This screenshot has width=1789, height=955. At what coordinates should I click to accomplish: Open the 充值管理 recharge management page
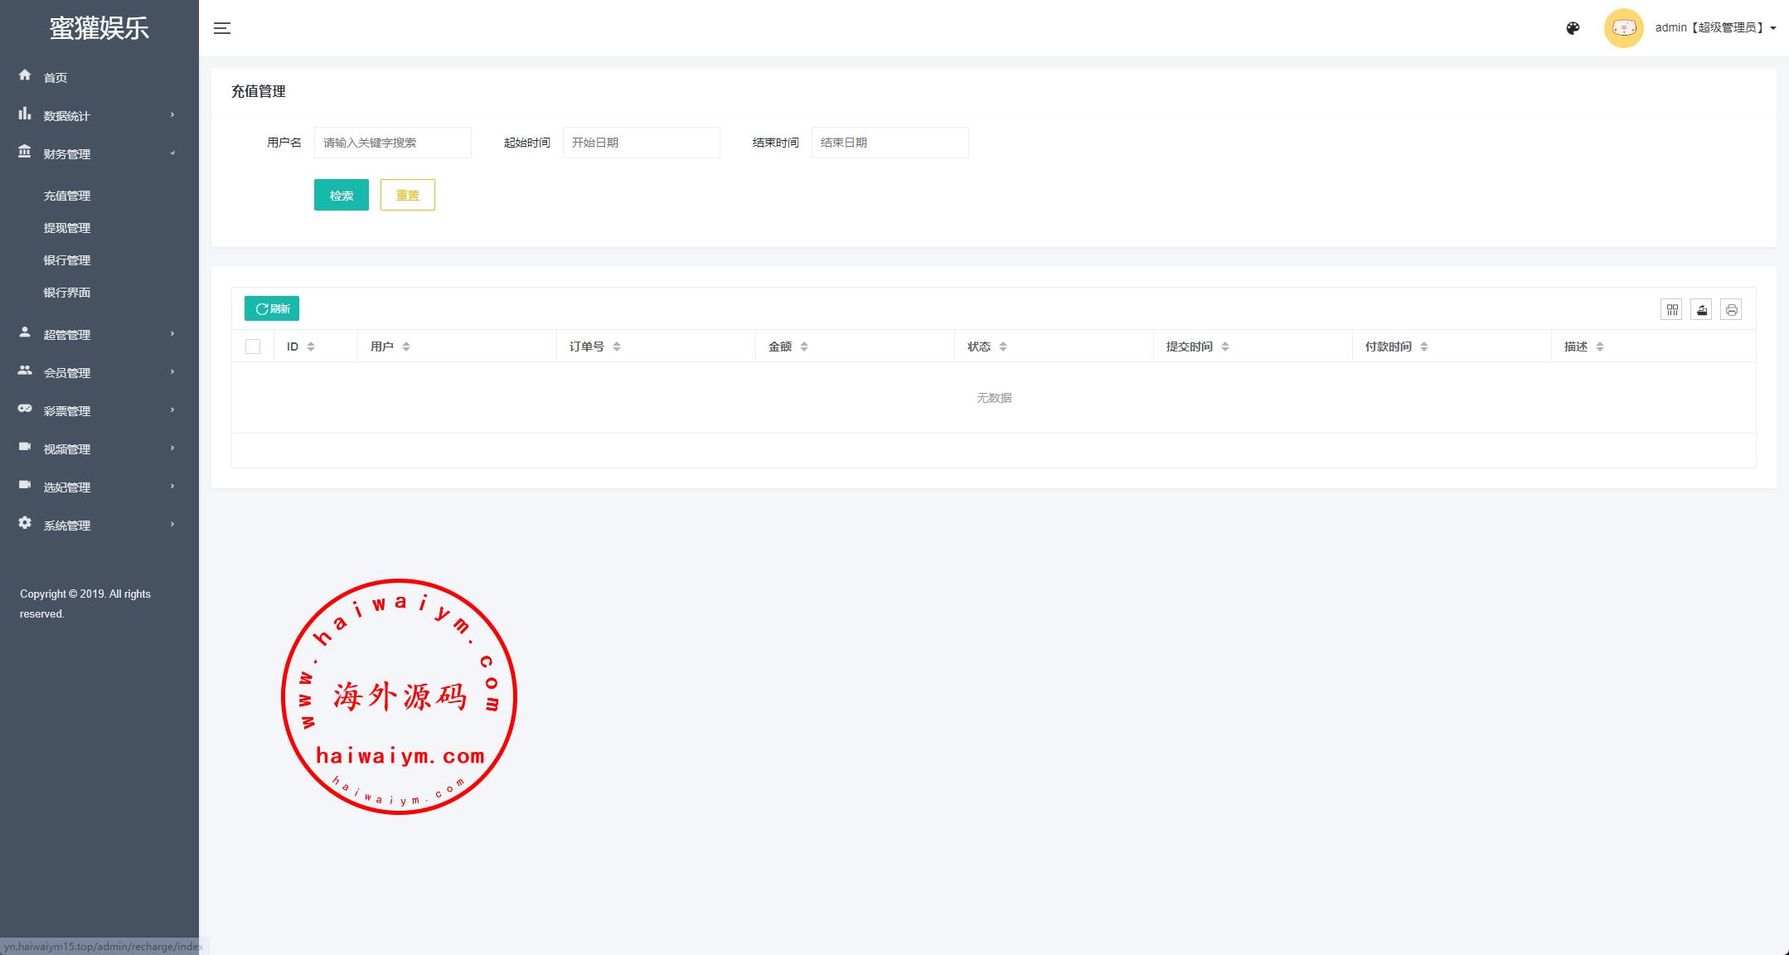[x=66, y=196]
